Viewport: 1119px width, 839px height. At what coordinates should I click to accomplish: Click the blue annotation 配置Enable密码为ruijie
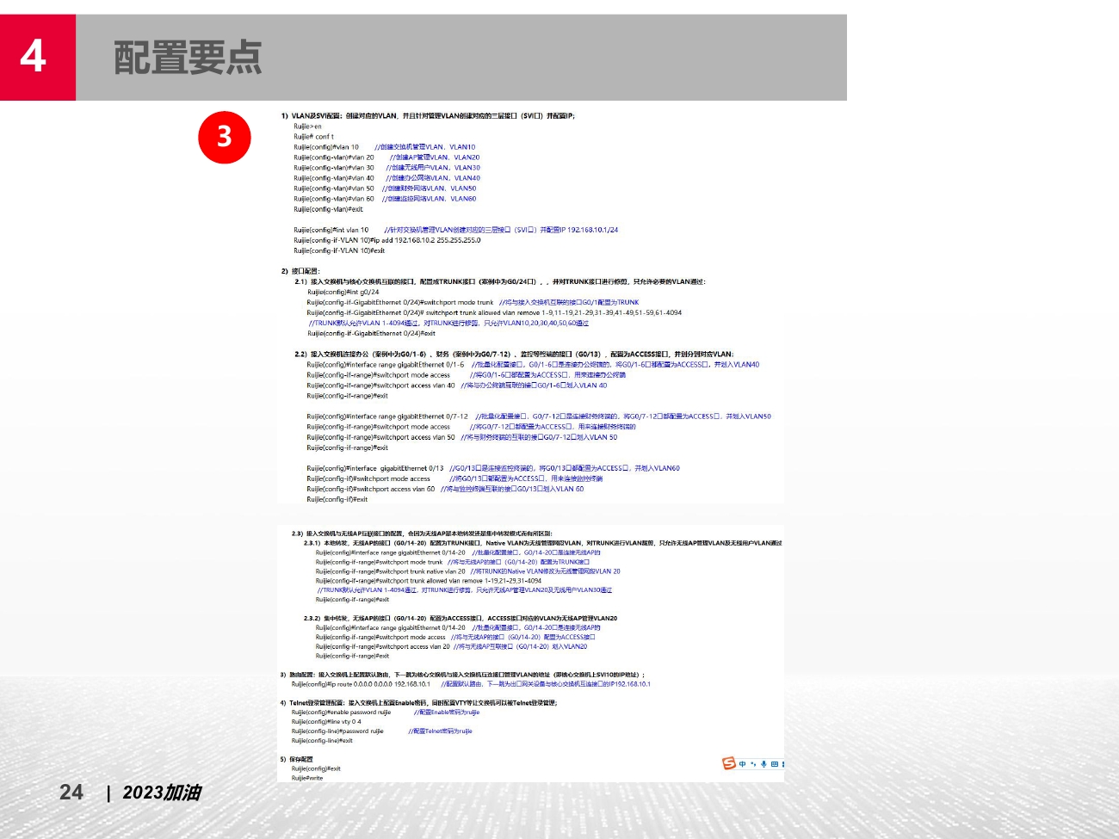tap(448, 713)
